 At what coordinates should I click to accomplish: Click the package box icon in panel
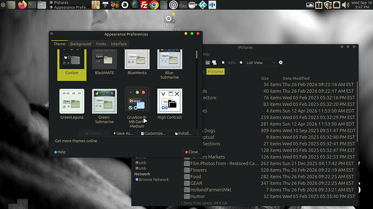(x=96, y=5)
